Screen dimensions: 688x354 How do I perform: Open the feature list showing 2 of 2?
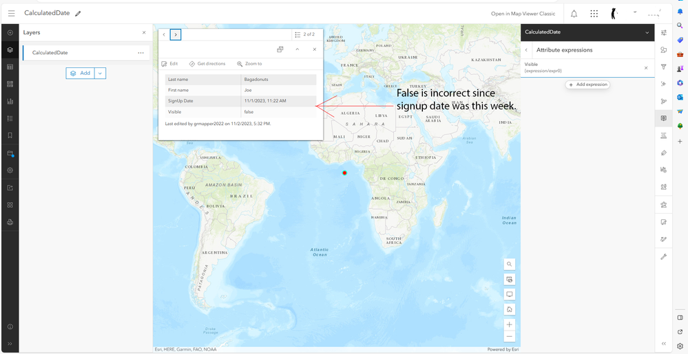pos(305,34)
